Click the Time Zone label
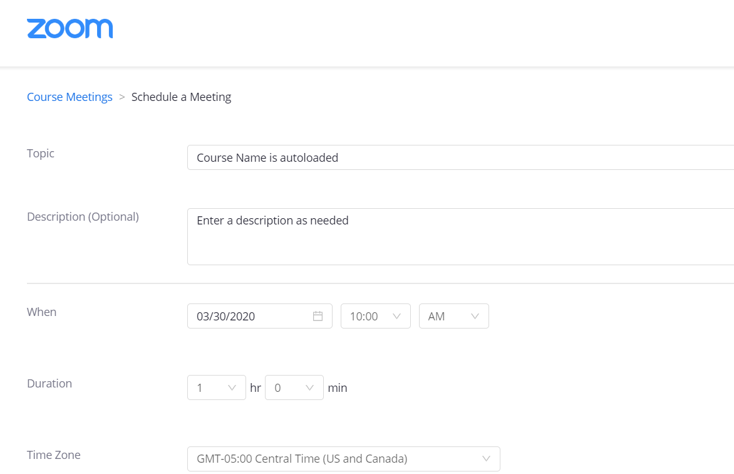This screenshot has width=734, height=474. coord(53,455)
